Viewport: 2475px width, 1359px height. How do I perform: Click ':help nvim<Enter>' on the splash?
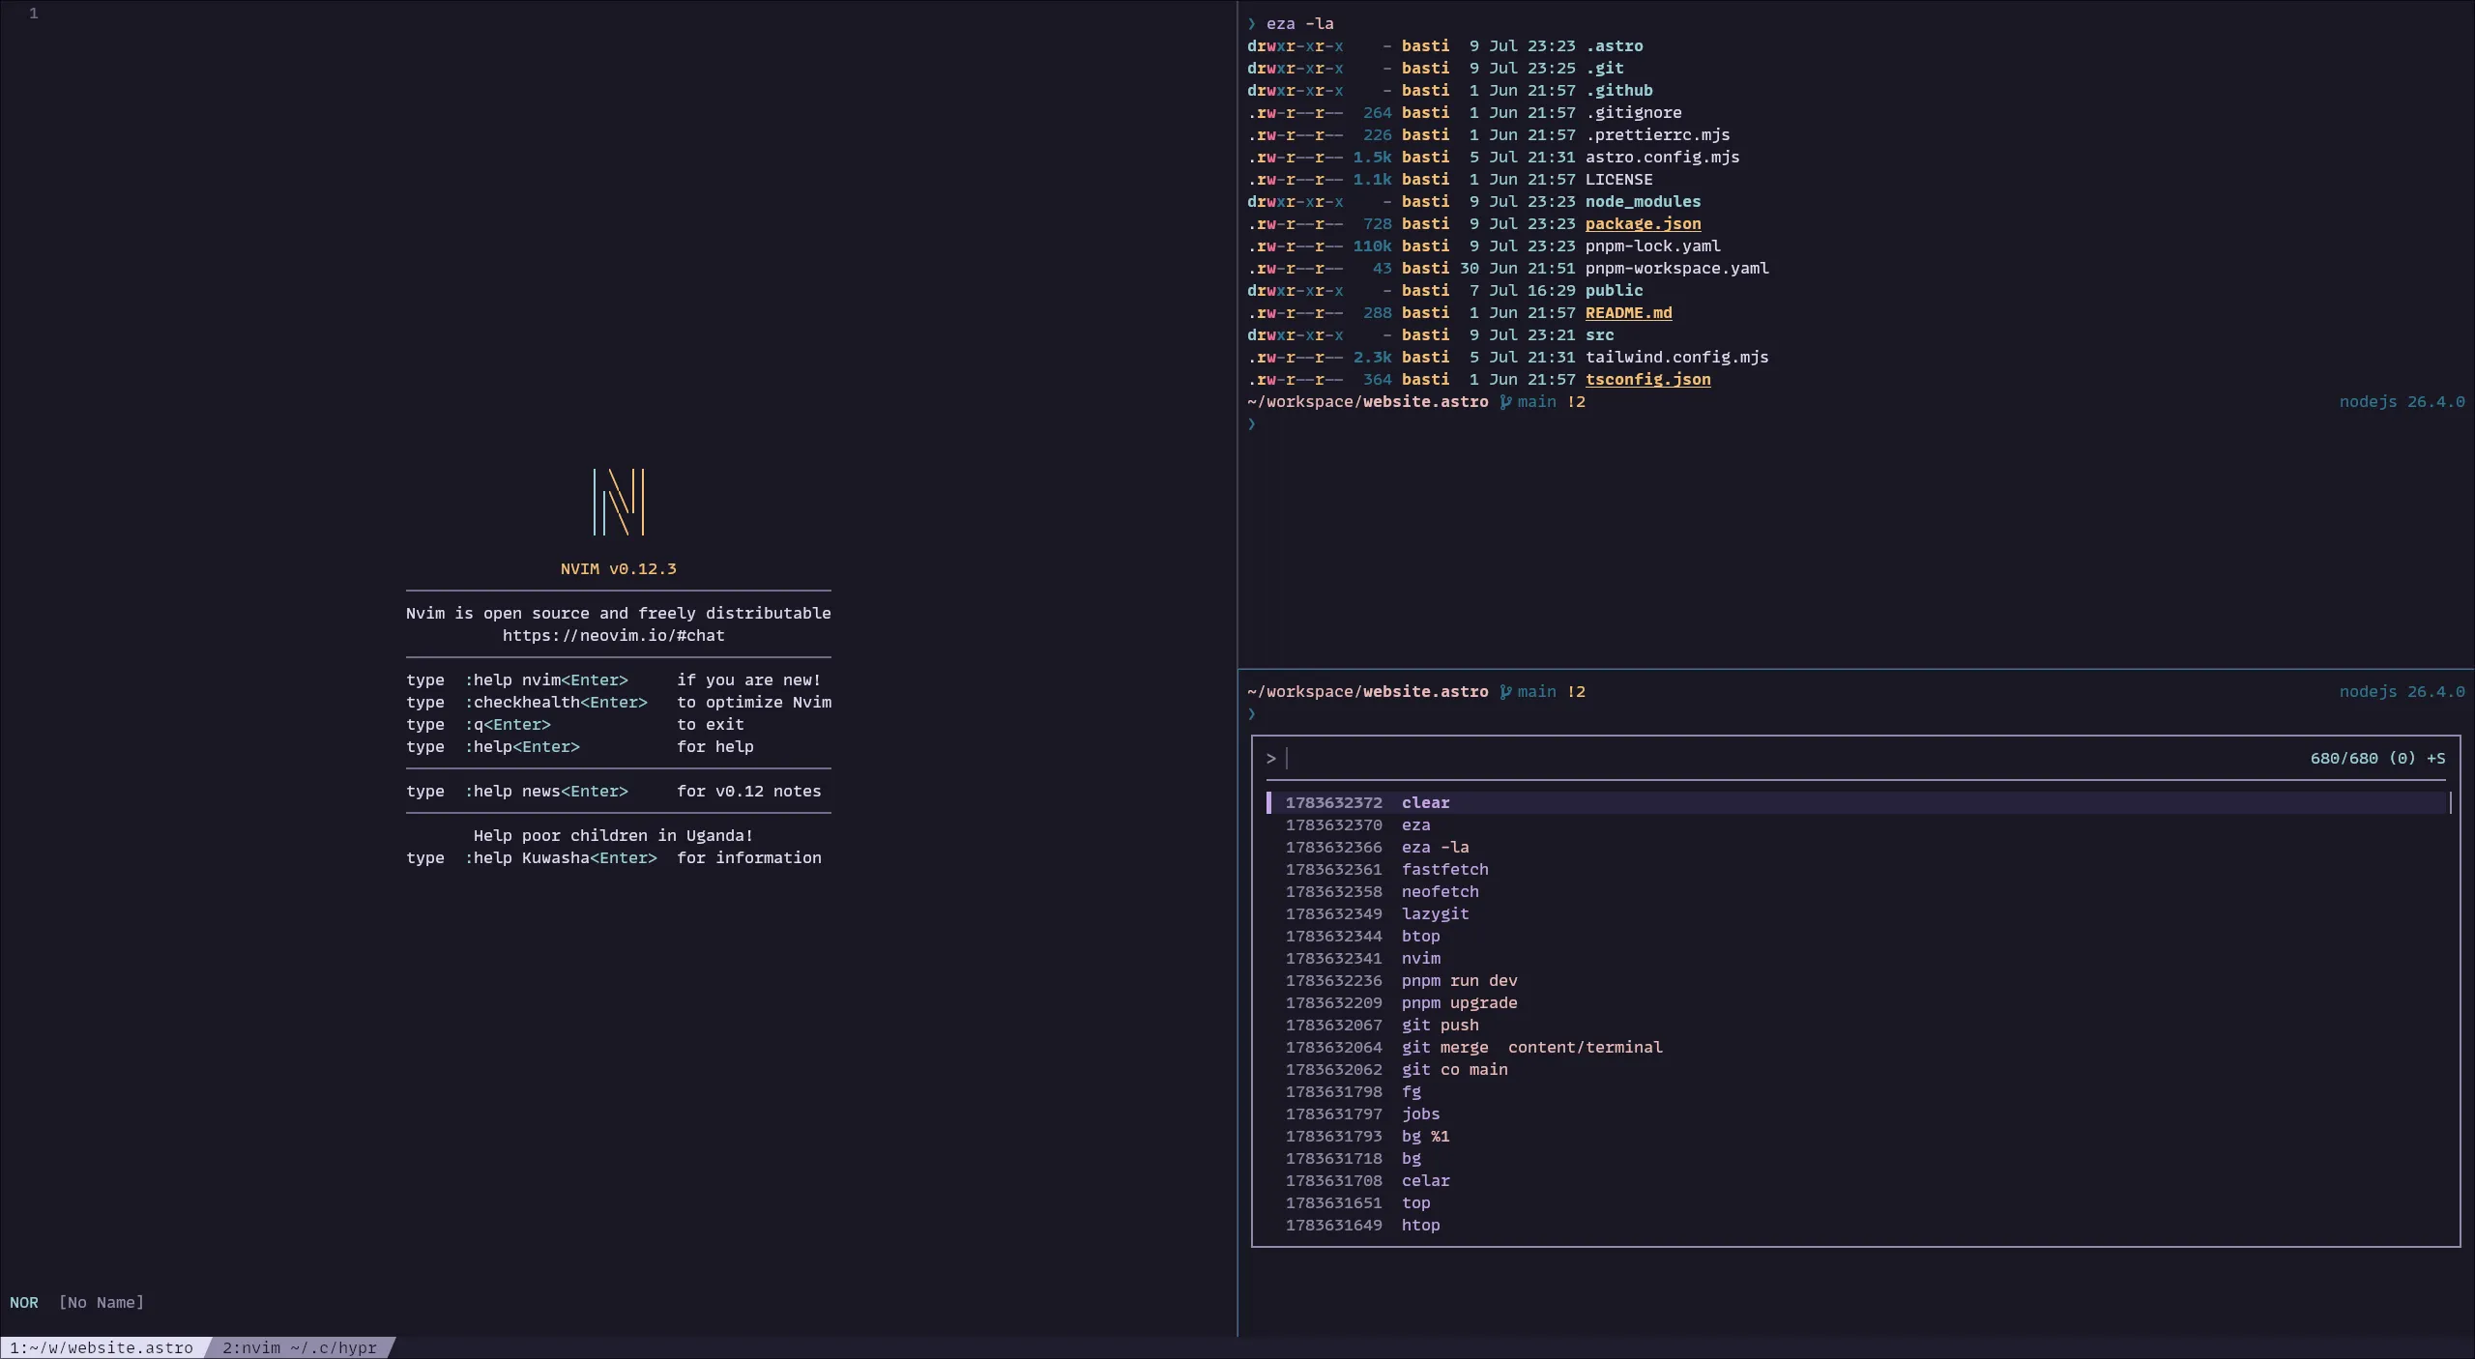click(545, 680)
